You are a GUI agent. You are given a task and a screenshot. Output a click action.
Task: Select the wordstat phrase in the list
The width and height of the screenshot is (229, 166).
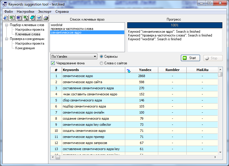57,25
